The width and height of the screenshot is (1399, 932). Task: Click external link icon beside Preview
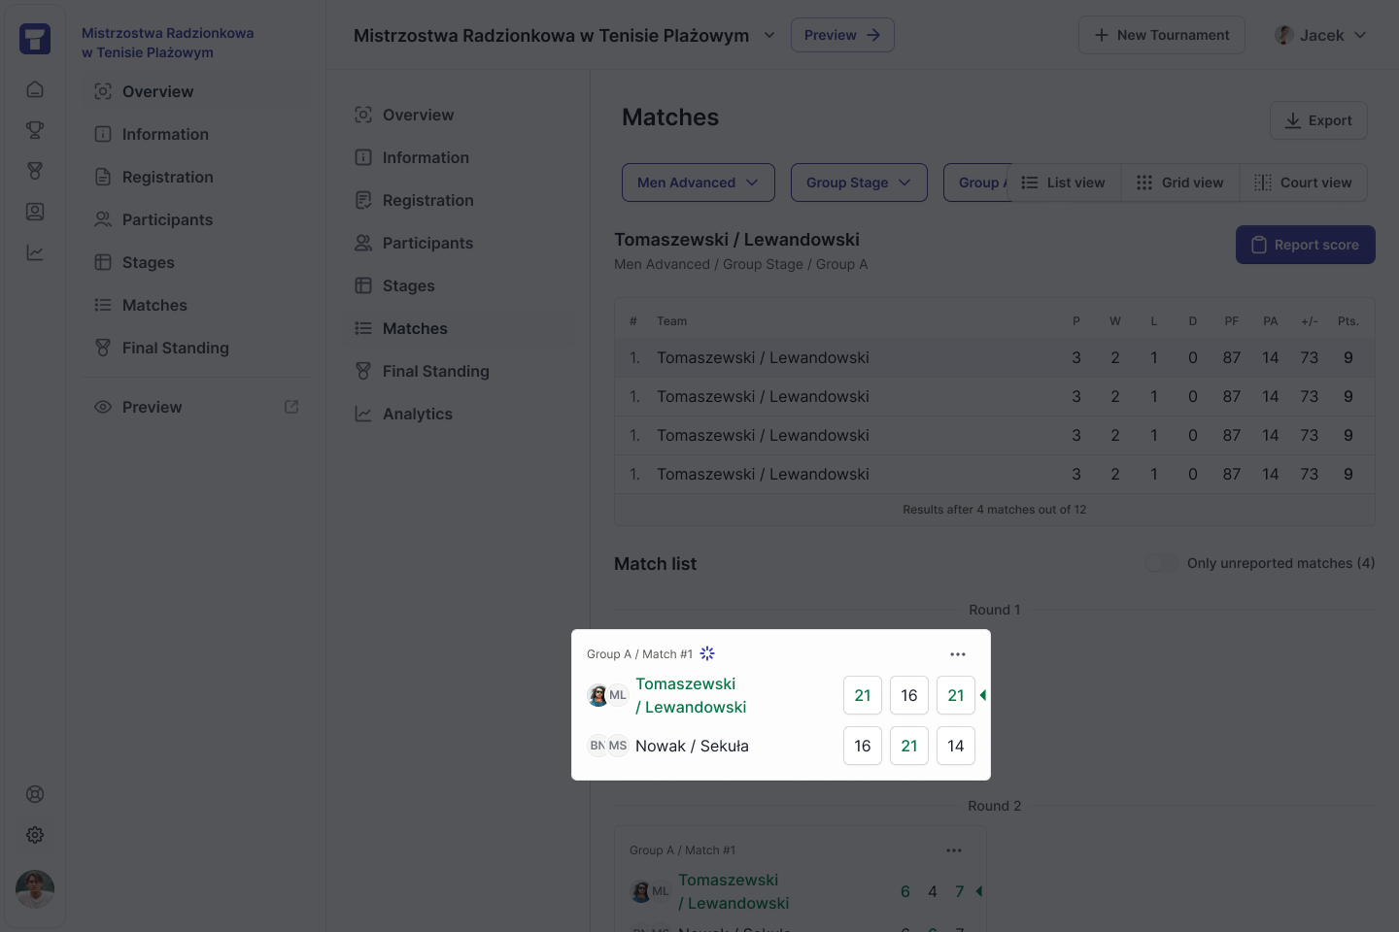[x=291, y=407]
